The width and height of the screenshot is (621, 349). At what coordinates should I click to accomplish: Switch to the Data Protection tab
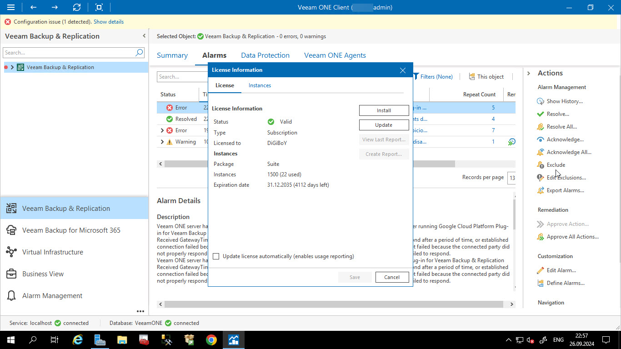pos(265,55)
